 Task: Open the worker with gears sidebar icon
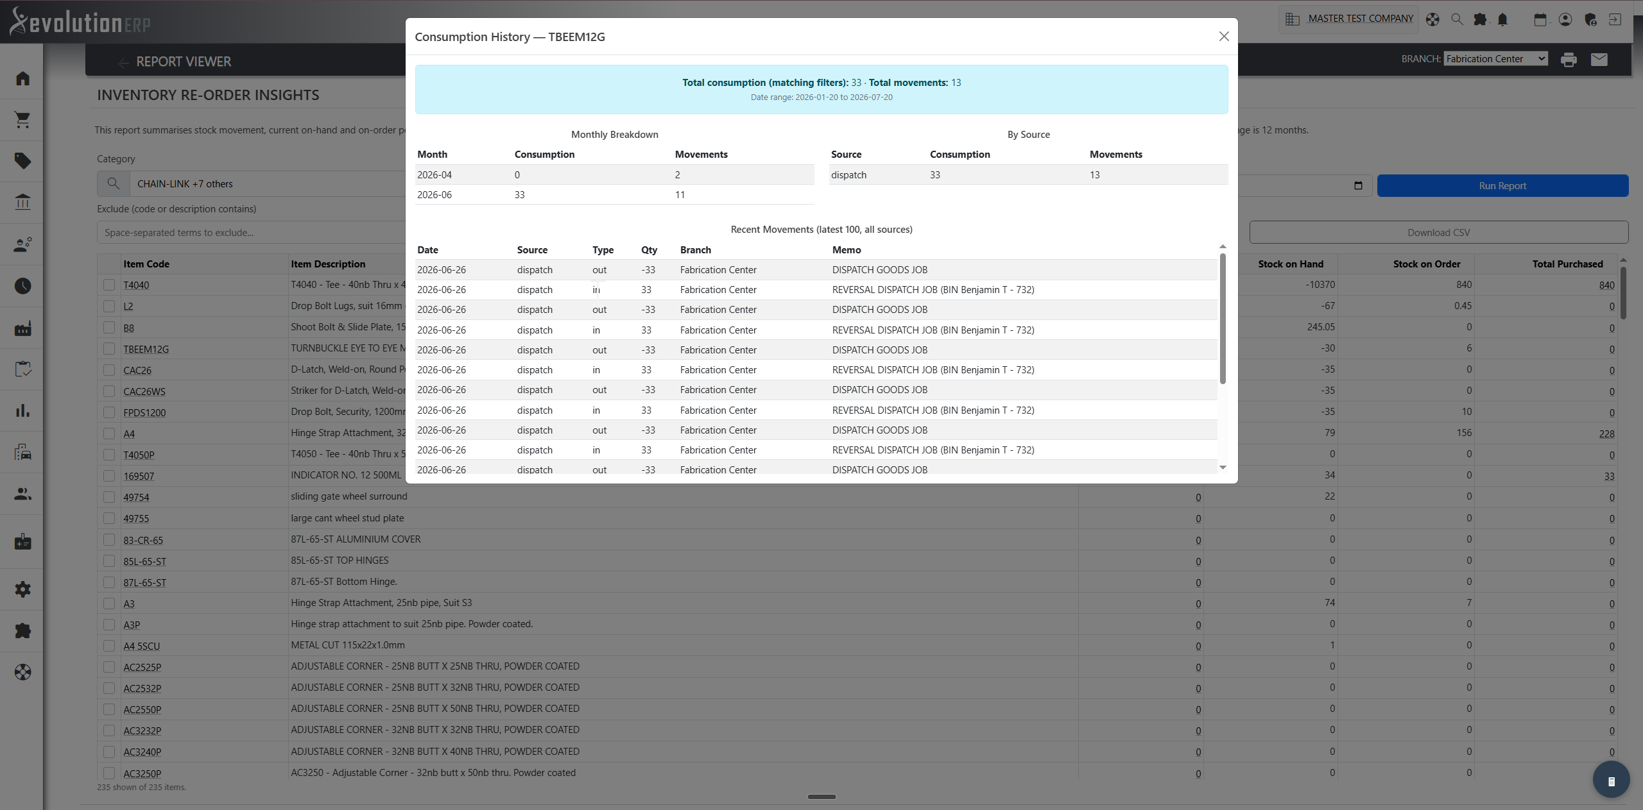click(22, 244)
